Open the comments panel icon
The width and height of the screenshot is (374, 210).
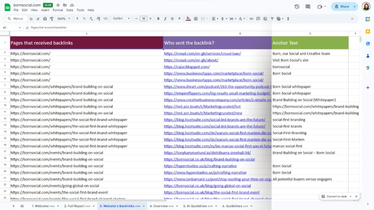pyautogui.click(x=308, y=7)
